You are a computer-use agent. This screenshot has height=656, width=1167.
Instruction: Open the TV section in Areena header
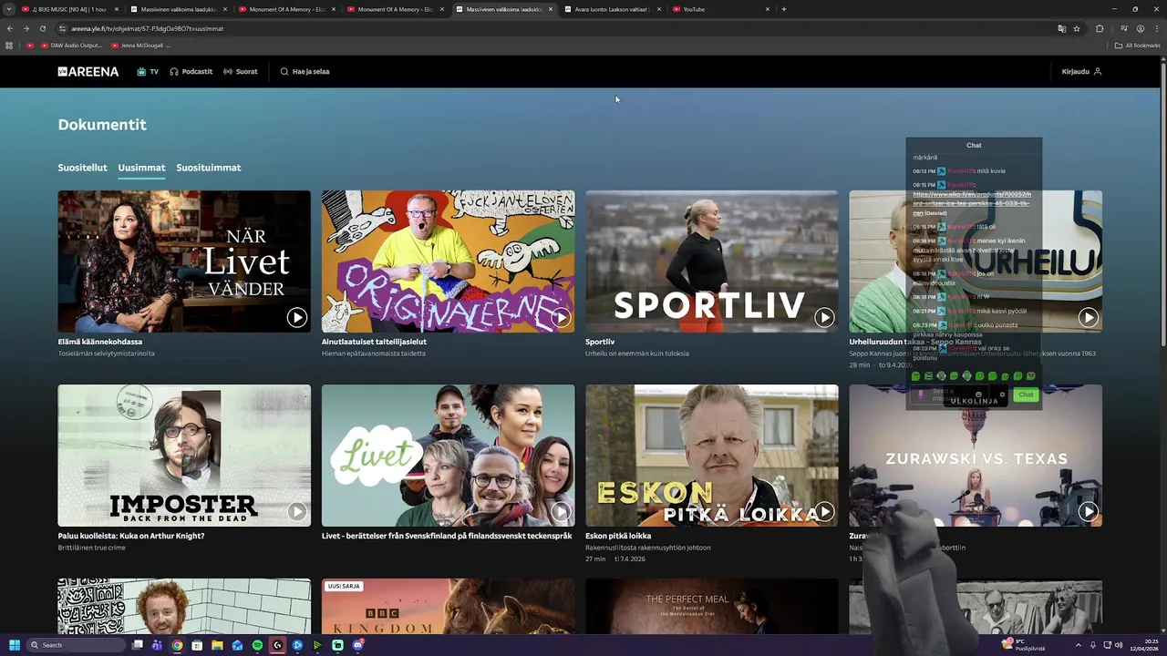(x=148, y=71)
